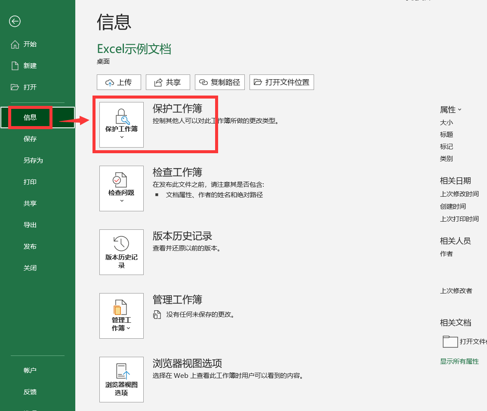Click the 上传 button
This screenshot has width=487, height=411.
coord(119,82)
